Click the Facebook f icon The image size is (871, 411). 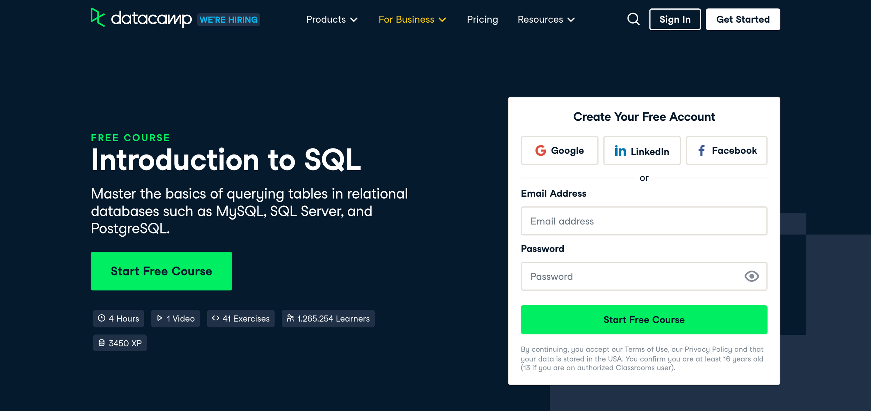tap(701, 151)
